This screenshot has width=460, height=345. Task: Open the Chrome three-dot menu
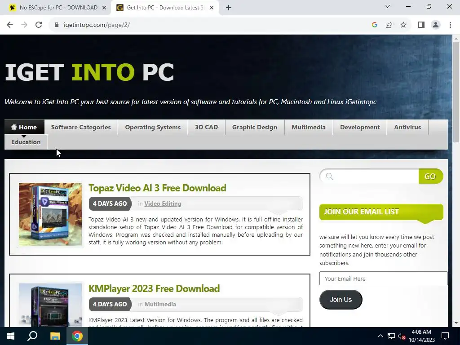pyautogui.click(x=450, y=25)
